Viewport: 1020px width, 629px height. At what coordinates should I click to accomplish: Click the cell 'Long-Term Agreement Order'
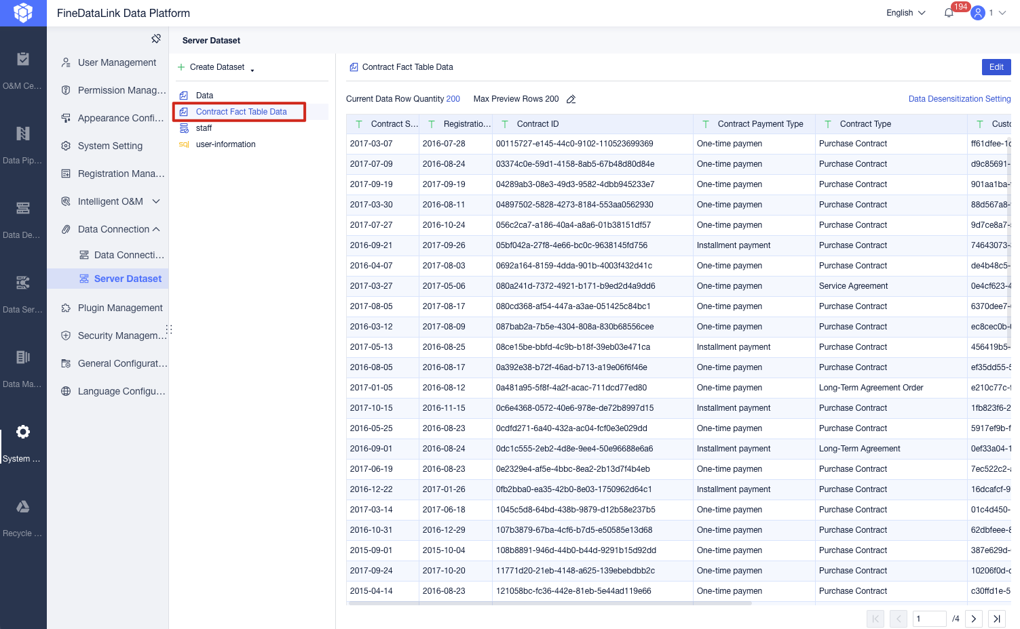871,388
